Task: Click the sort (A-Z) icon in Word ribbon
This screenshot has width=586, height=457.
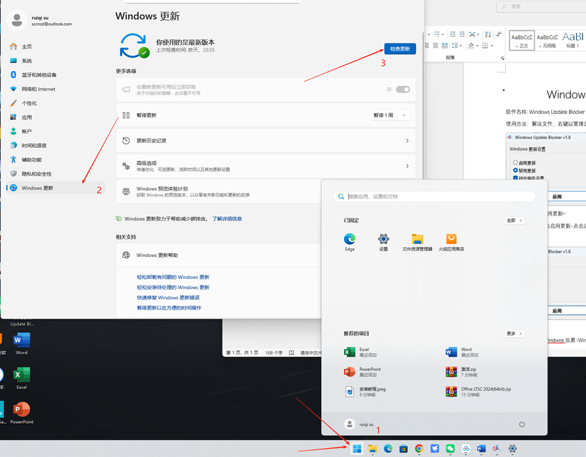Action: pyautogui.click(x=486, y=34)
